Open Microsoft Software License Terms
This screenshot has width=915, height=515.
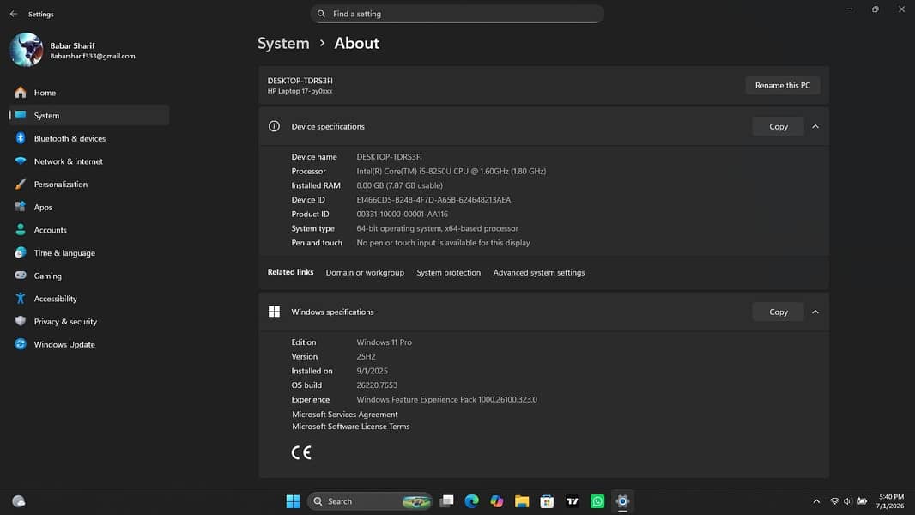coord(351,427)
